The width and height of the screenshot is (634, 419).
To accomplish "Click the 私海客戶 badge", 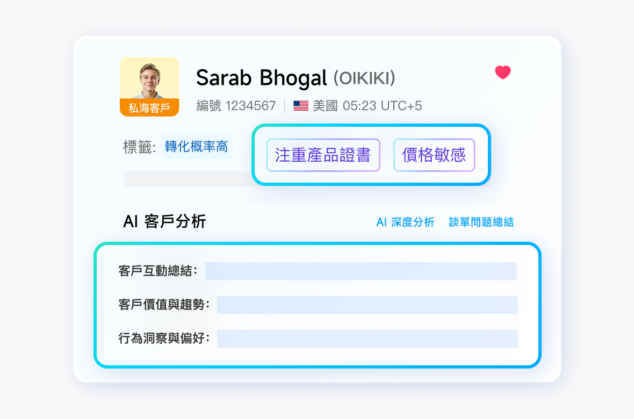I will click(149, 106).
